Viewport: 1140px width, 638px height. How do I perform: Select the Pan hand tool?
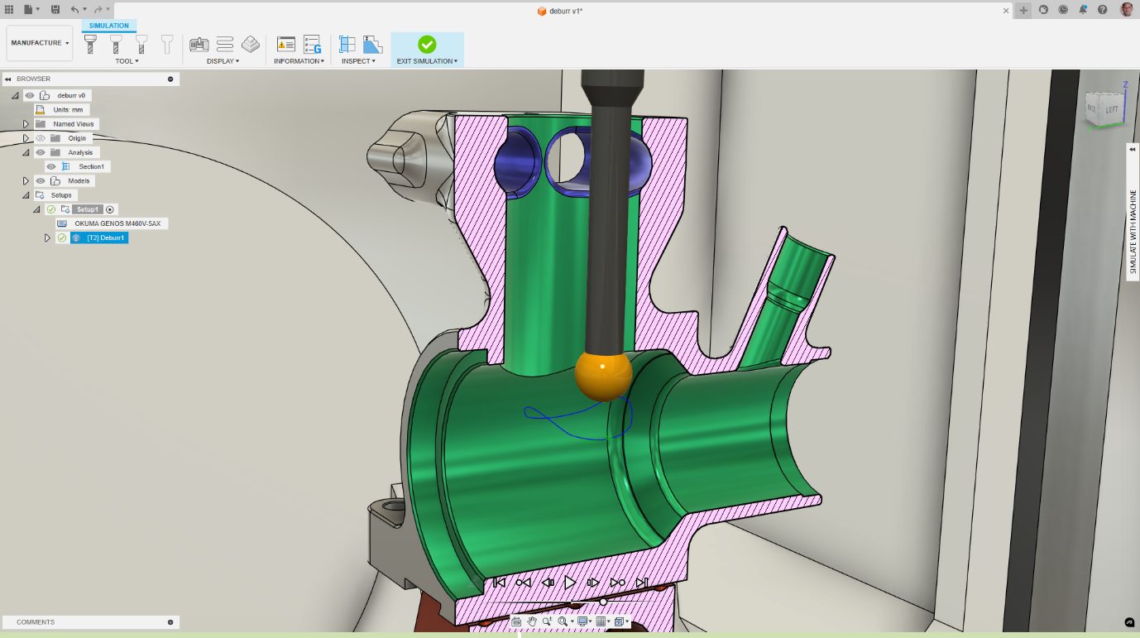[x=532, y=621]
